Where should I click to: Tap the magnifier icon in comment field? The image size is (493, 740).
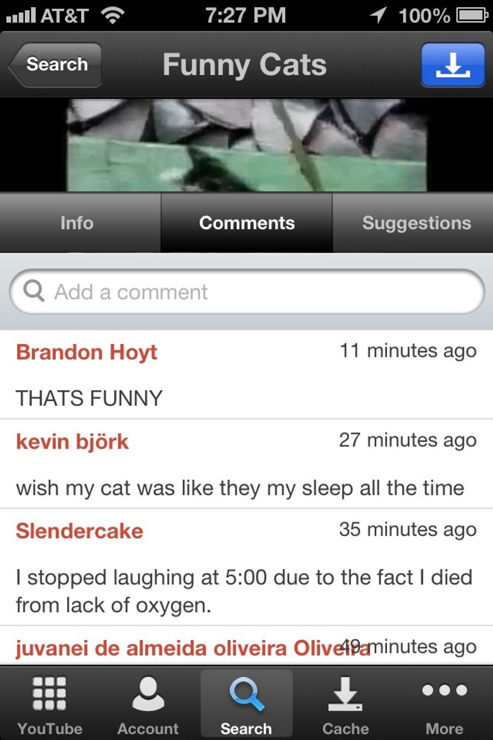(x=34, y=290)
